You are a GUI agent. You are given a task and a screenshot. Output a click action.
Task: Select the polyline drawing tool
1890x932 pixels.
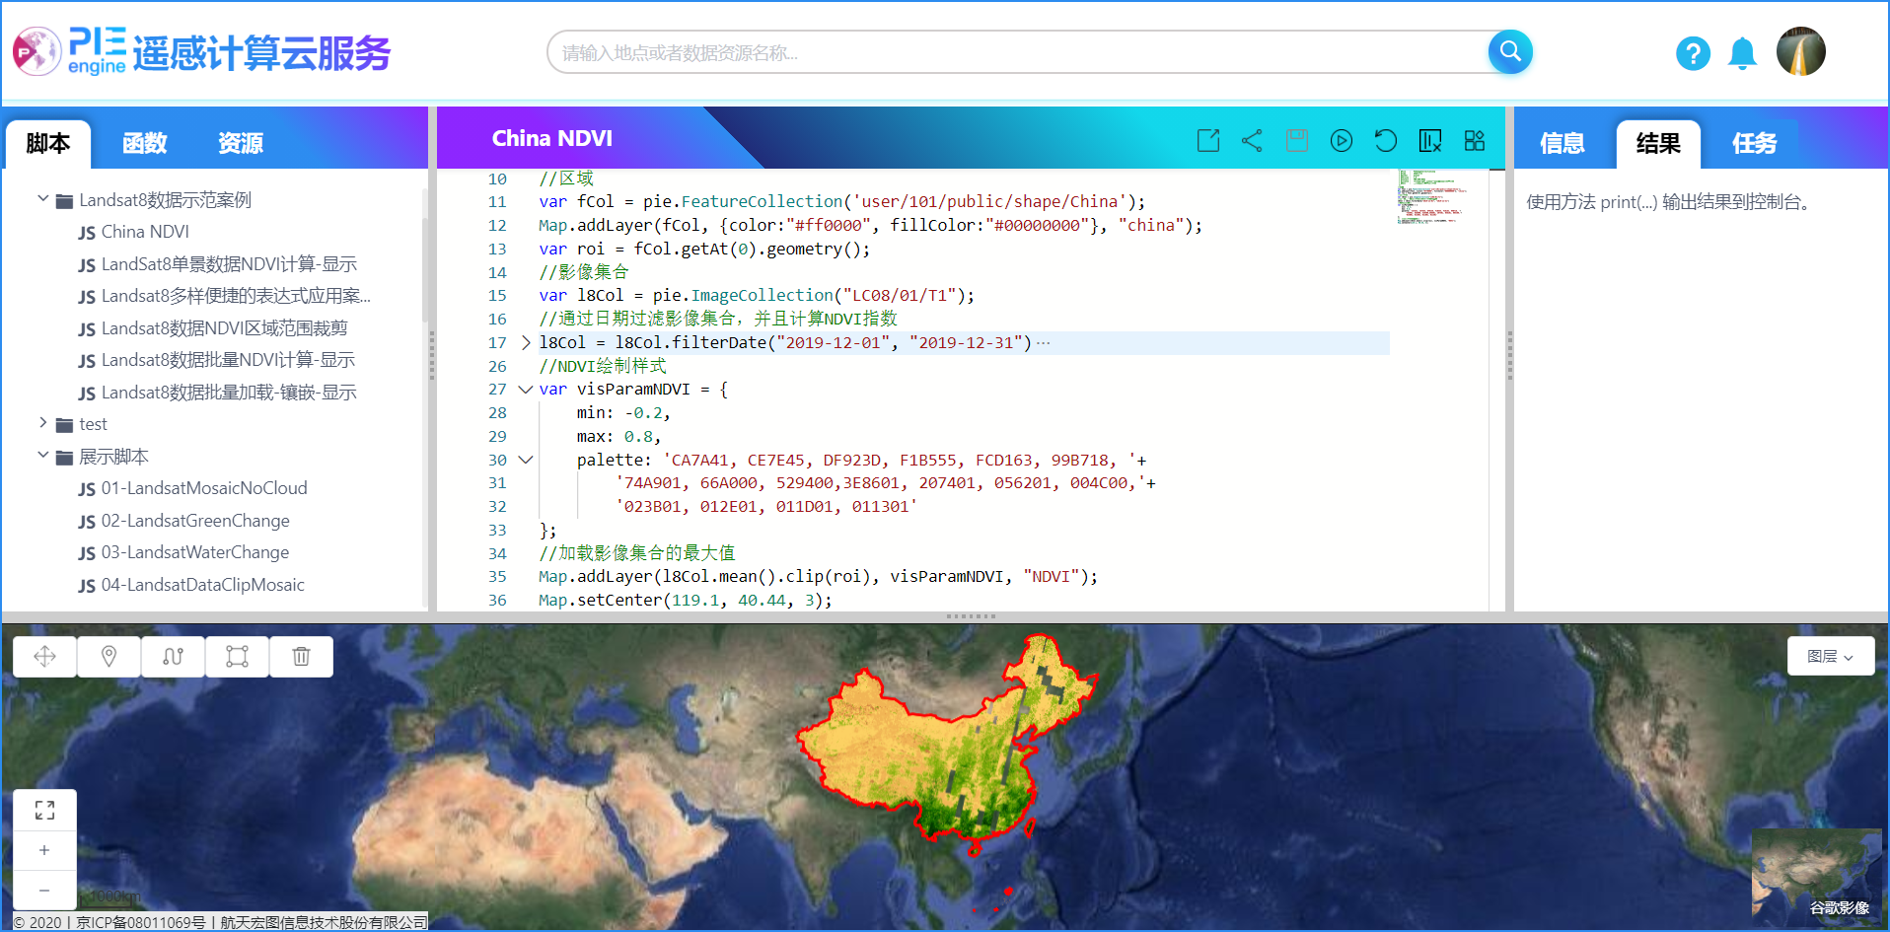click(173, 657)
